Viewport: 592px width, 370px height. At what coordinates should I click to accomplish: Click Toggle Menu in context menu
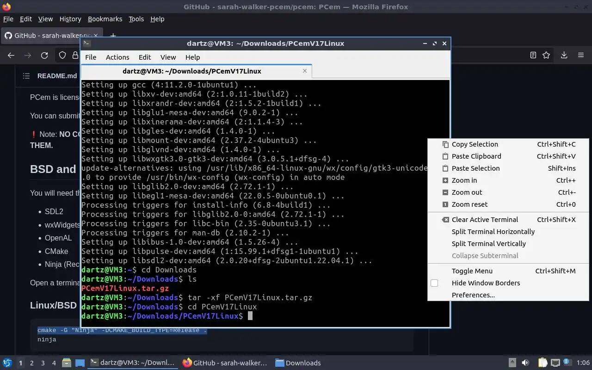point(508,271)
